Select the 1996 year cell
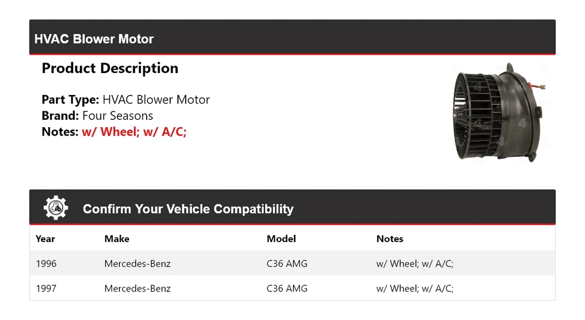585x320 pixels. tap(46, 263)
